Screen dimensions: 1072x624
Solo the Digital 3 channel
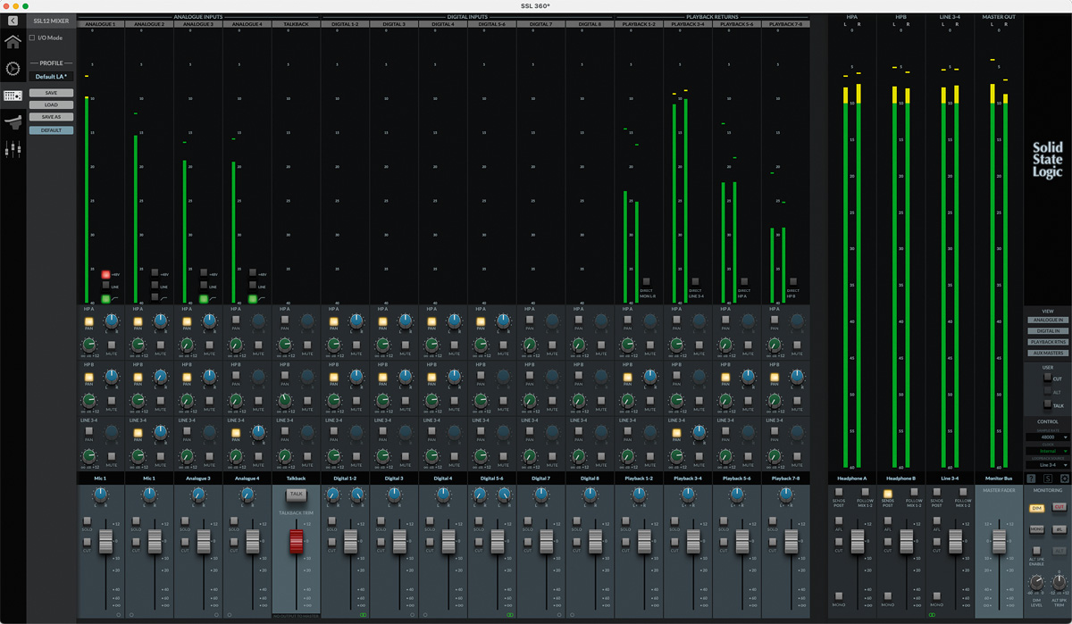[x=381, y=520]
